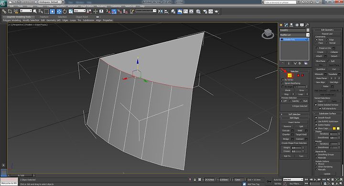Open the Material Editor icon
The image size is (344, 186).
point(198,11)
